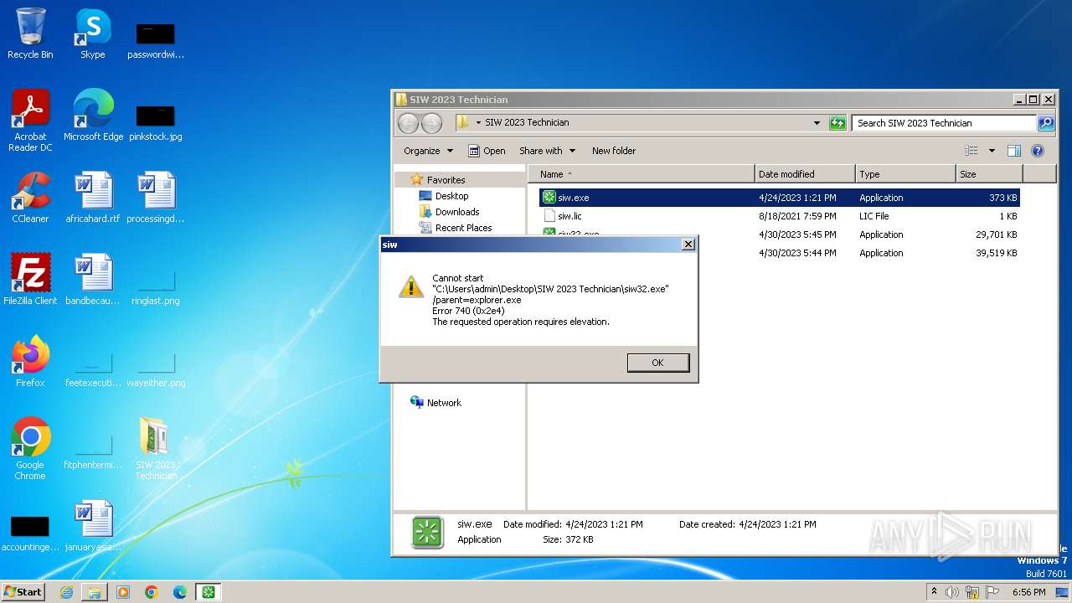Select the processingd document icon

point(156,198)
